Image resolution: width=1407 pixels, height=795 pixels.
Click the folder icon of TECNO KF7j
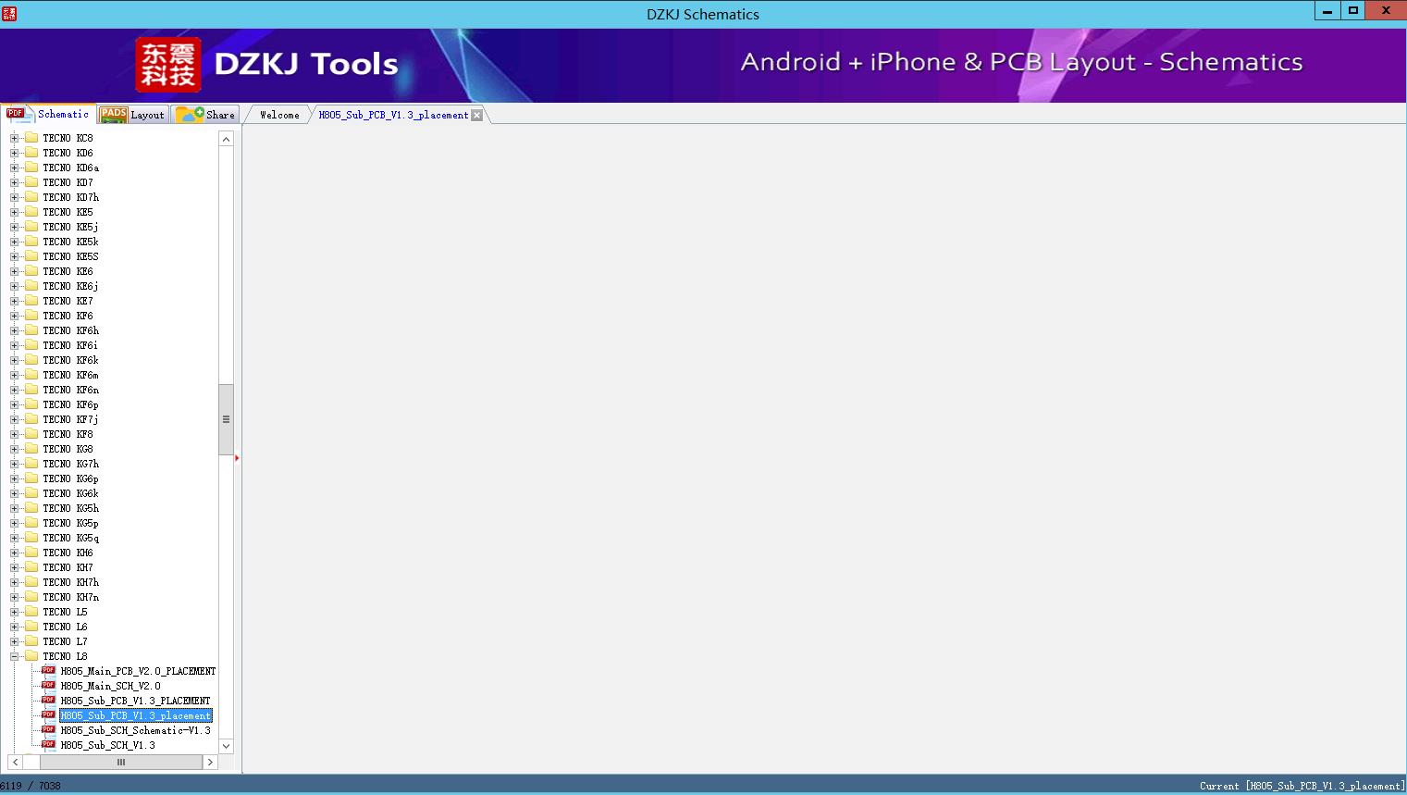pos(31,419)
